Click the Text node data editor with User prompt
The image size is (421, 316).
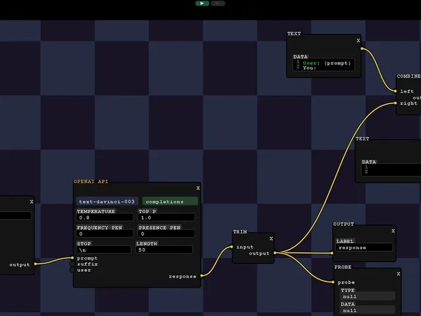point(324,65)
